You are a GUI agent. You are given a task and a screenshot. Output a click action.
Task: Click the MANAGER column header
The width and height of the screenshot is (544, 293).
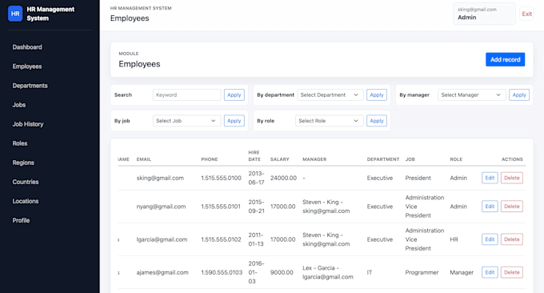point(314,159)
